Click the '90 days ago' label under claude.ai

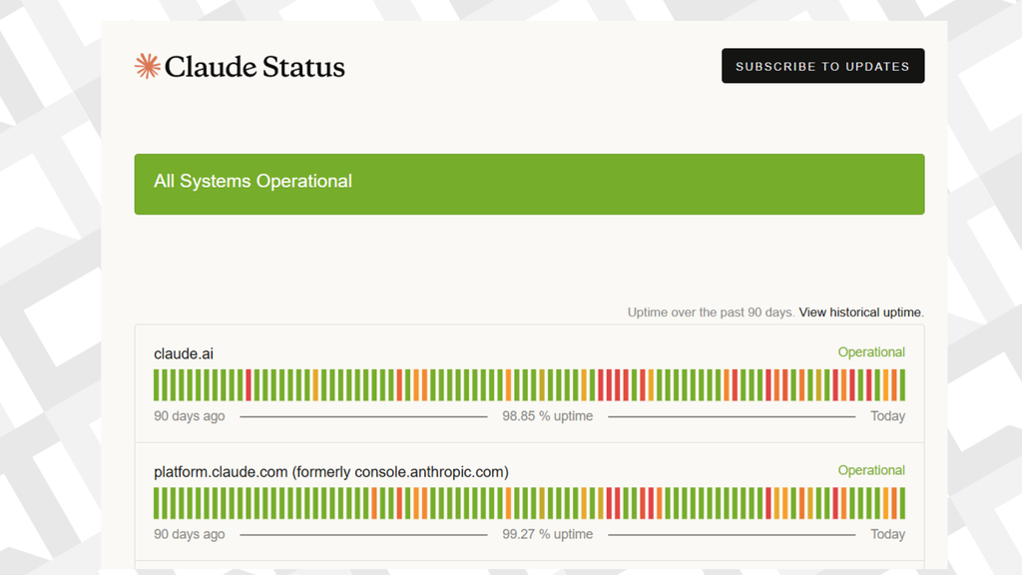[190, 416]
